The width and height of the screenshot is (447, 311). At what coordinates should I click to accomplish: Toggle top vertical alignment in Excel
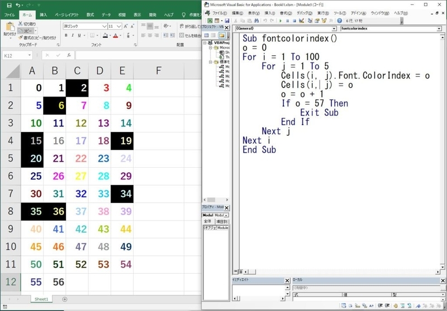(144, 26)
